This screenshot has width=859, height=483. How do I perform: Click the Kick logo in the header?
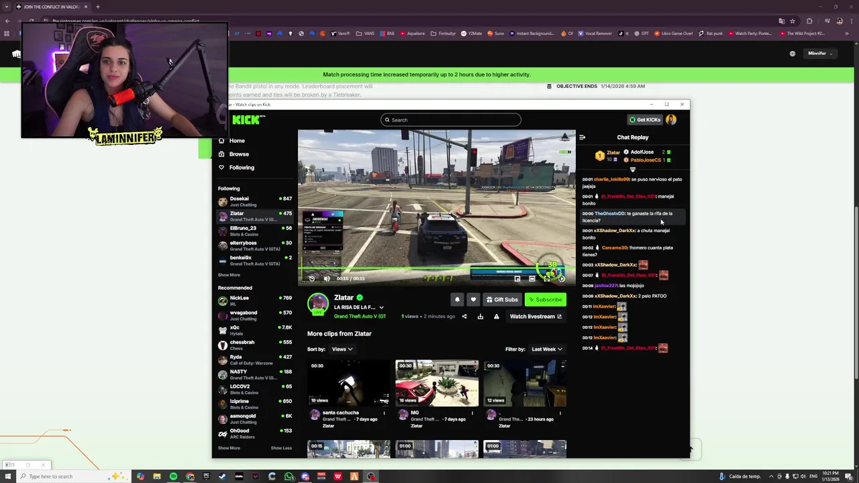(x=248, y=120)
